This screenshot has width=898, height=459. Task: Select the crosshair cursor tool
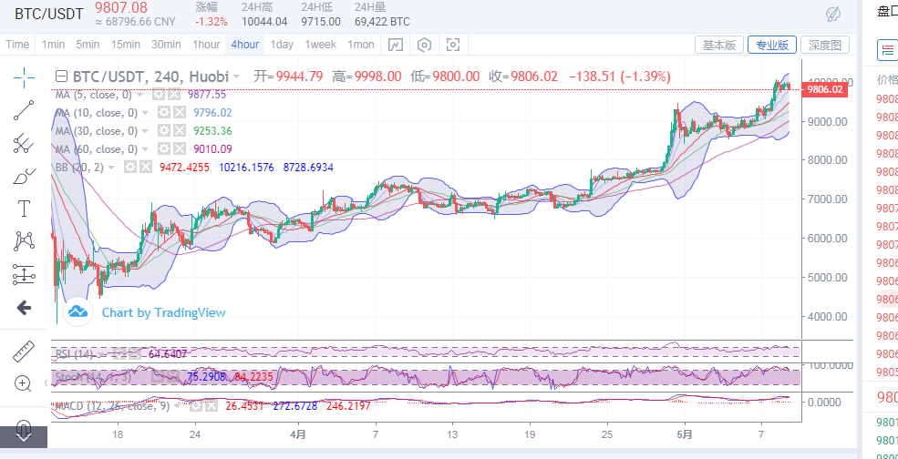24,76
